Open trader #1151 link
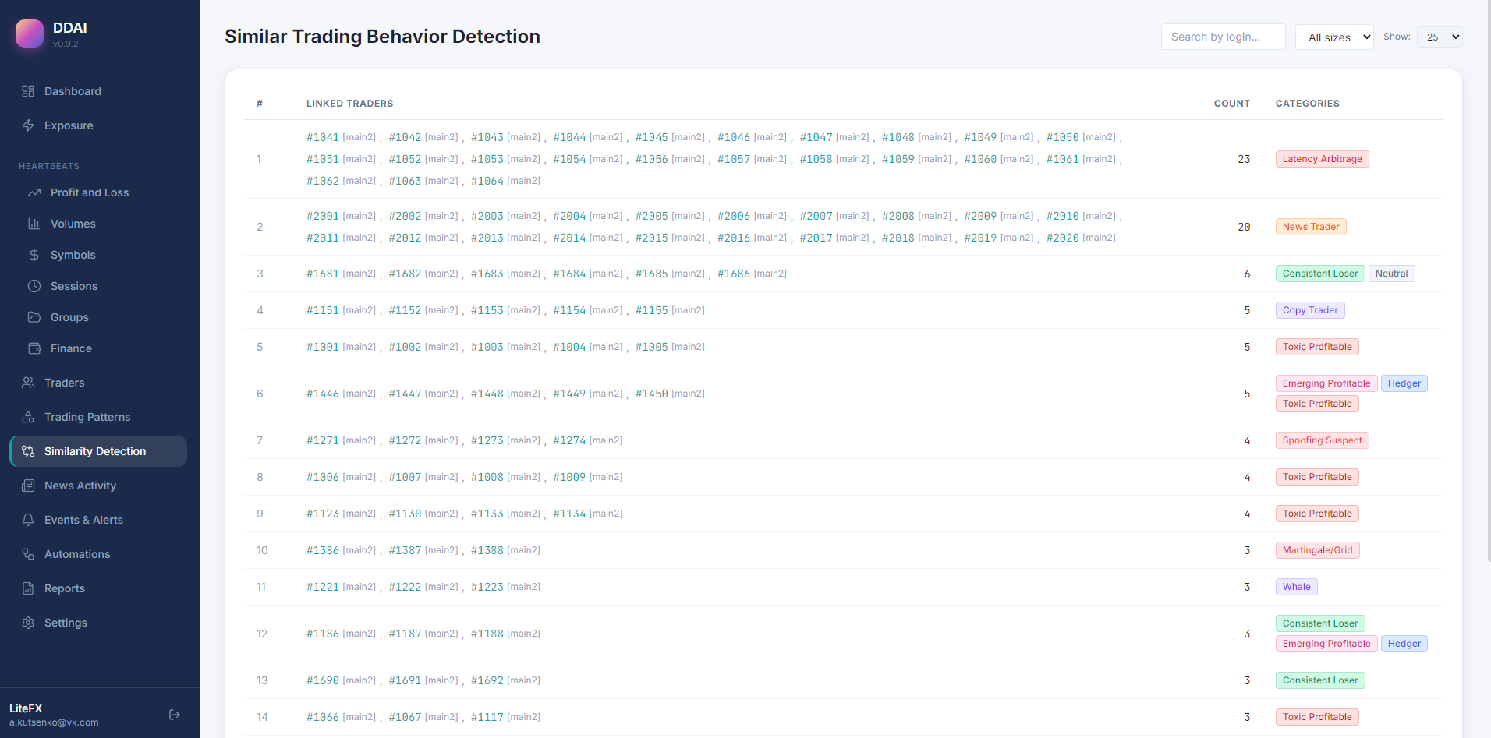Screen dimensions: 1491x738 [x=322, y=310]
